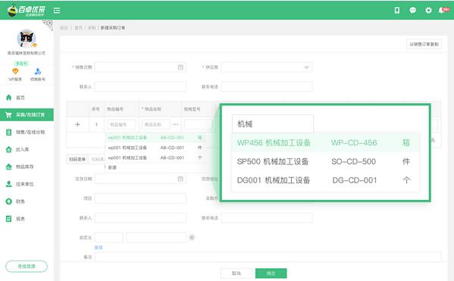Screen dimensions: 454x281
Task: Open settings via the gear icon
Action: (428, 11)
